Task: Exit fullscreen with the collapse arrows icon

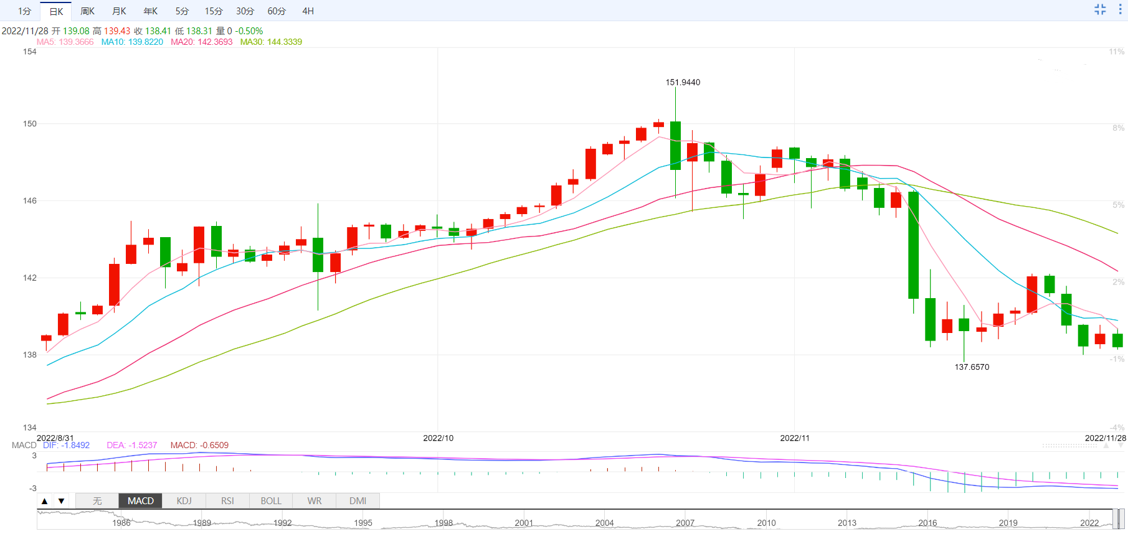Action: click(x=1100, y=9)
